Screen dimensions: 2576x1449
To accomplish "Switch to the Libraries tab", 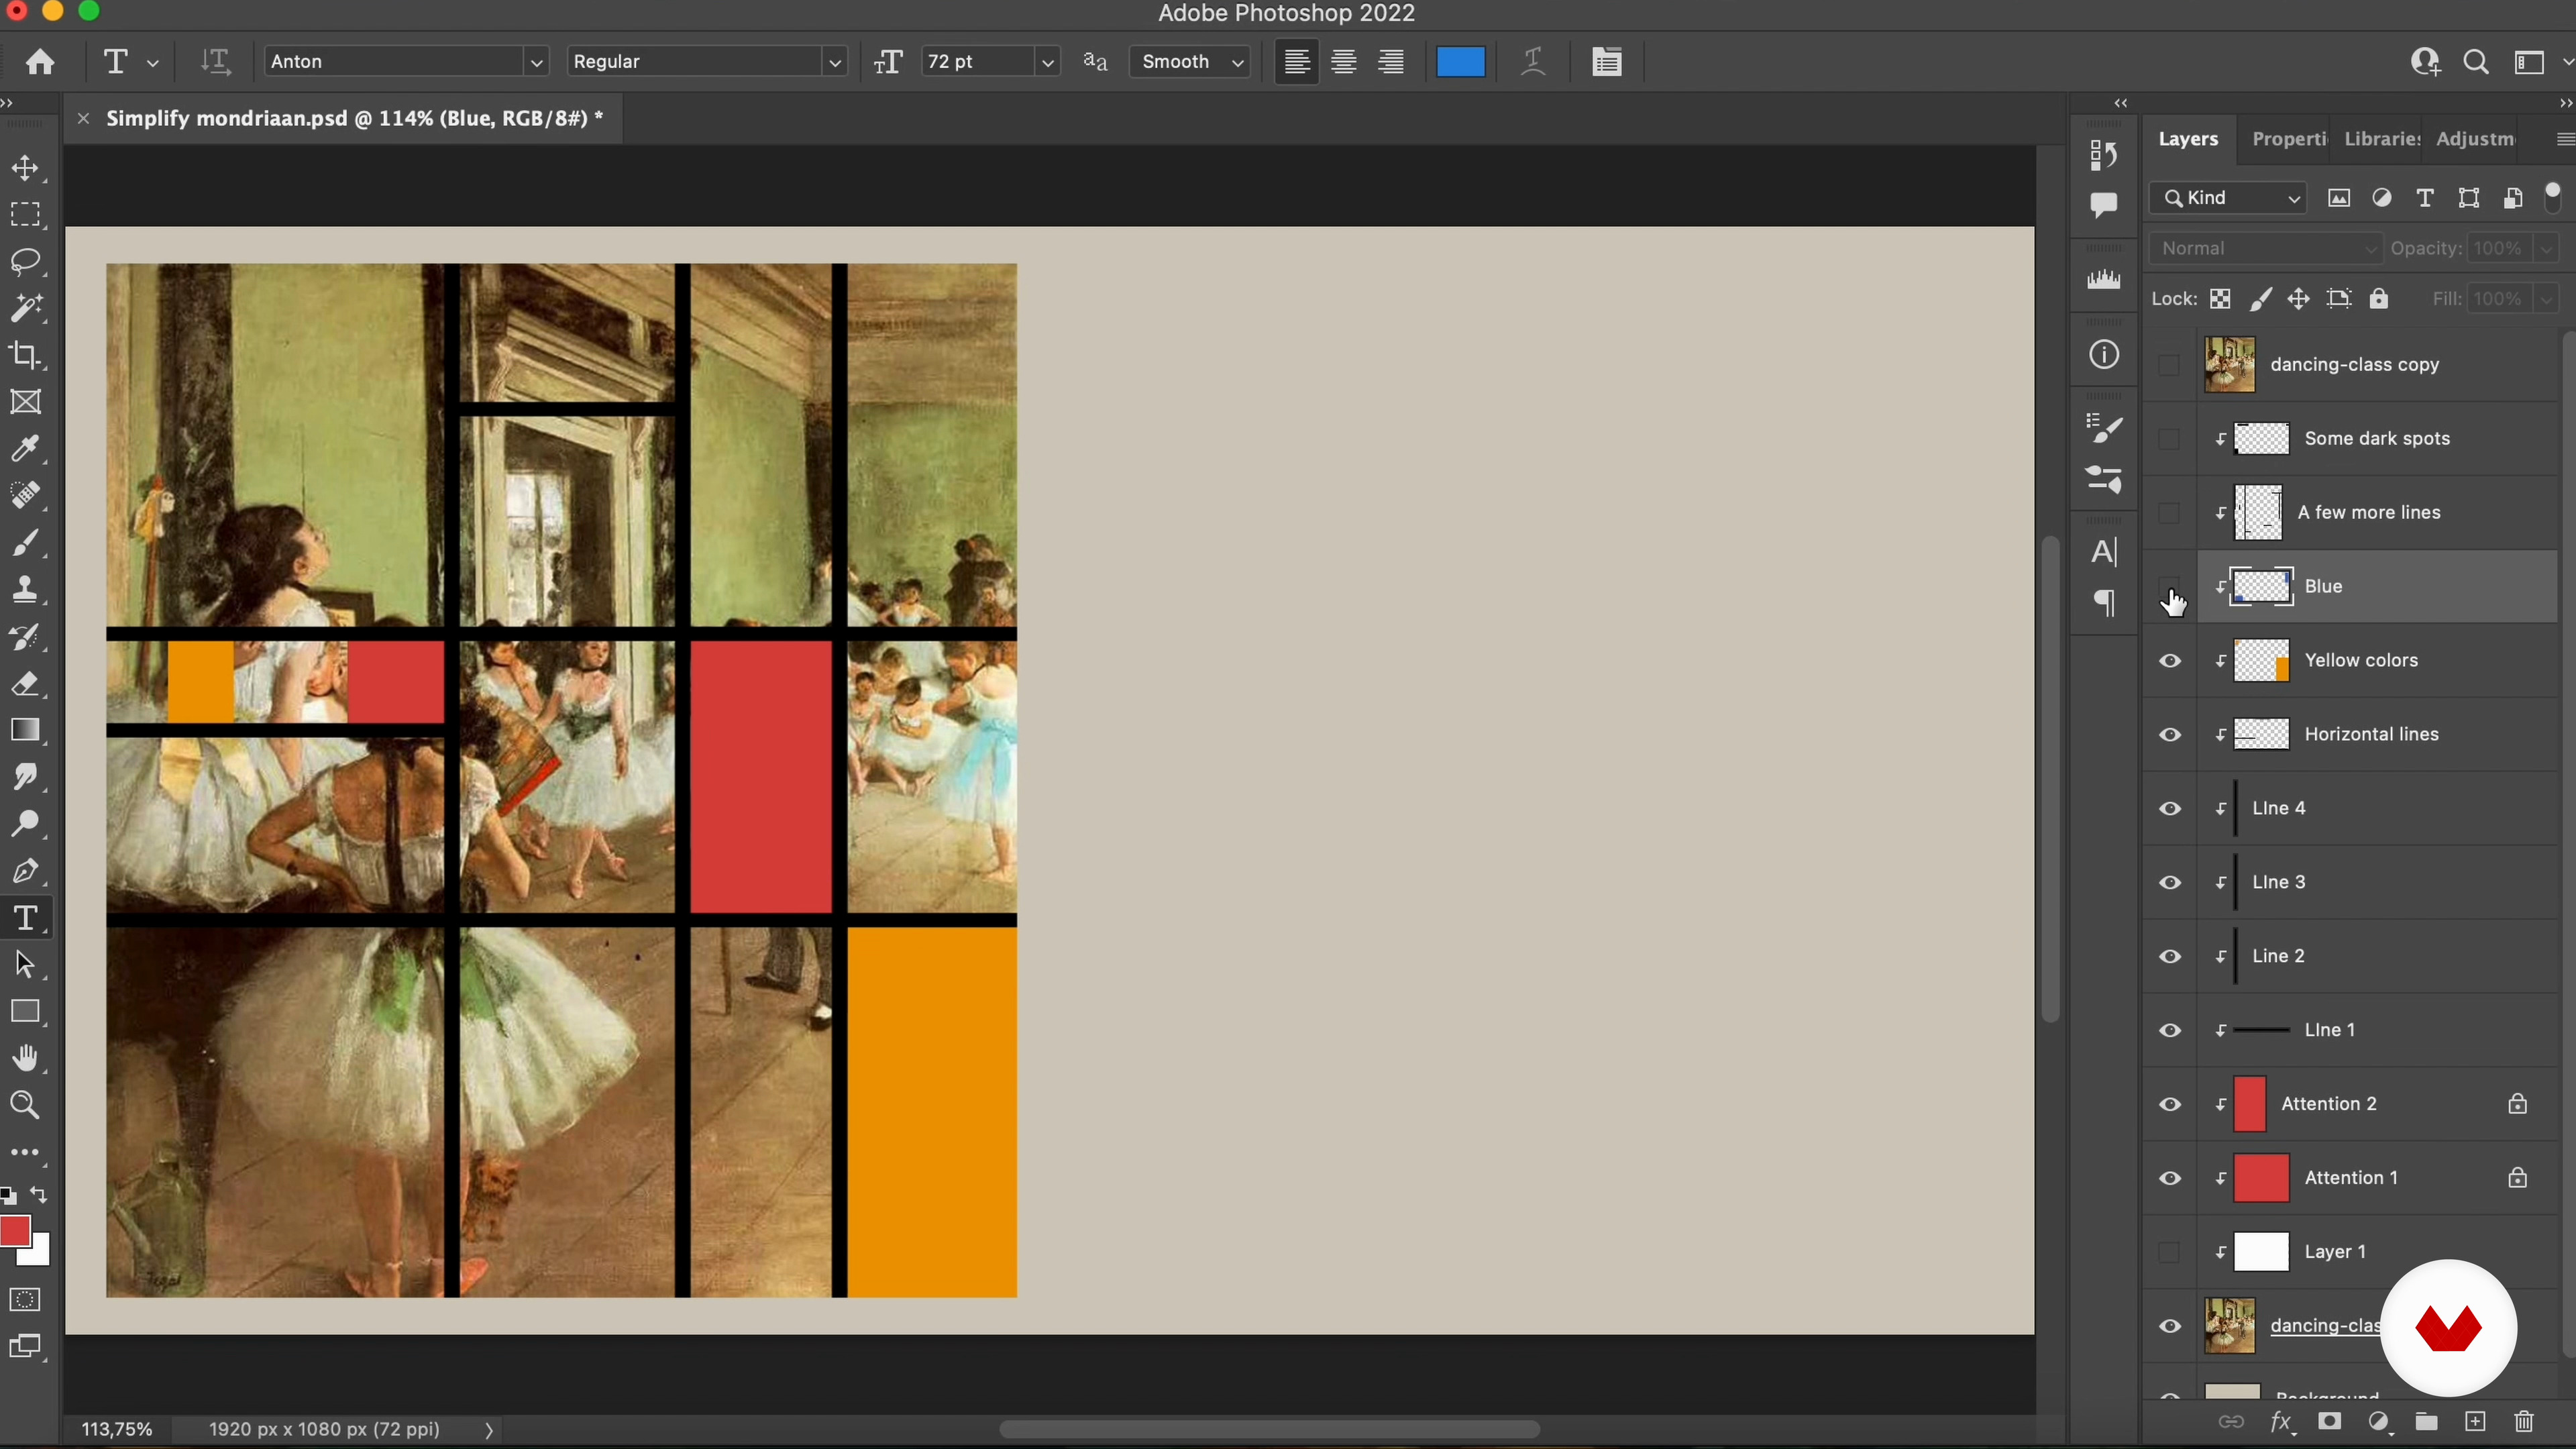I will click(2381, 139).
